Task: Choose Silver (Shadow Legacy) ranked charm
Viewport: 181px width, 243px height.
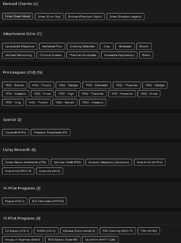Action: (x=125, y=17)
